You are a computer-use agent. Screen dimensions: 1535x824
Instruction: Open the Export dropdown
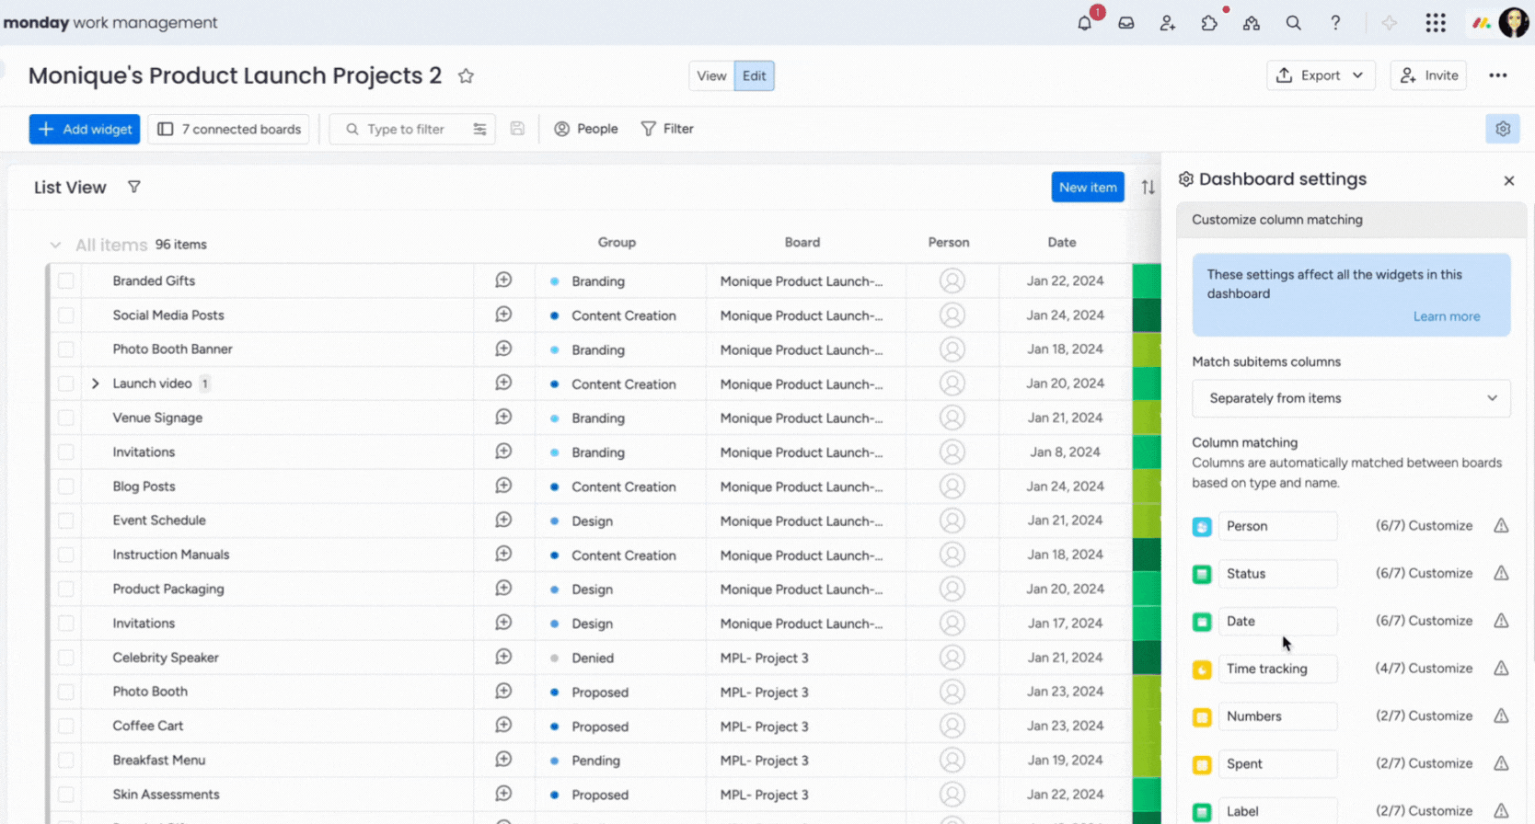click(1321, 76)
